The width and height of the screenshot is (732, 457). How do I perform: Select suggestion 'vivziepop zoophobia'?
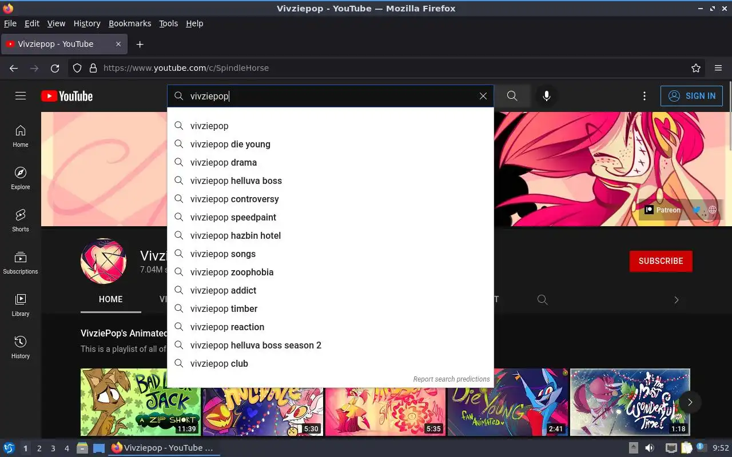click(x=331, y=272)
